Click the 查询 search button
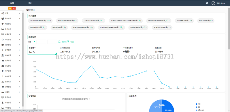This screenshot has height=112, width=230. tap(64, 42)
